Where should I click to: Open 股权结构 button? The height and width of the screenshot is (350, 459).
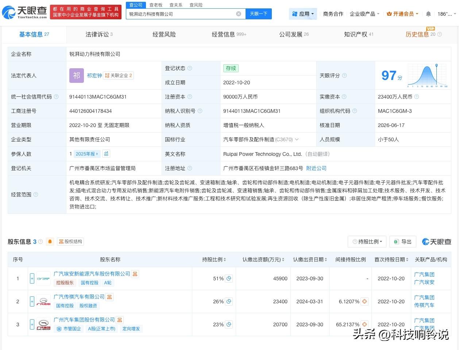tap(70, 242)
